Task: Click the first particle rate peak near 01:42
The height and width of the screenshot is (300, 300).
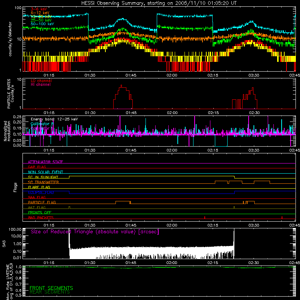Action: [121, 85]
